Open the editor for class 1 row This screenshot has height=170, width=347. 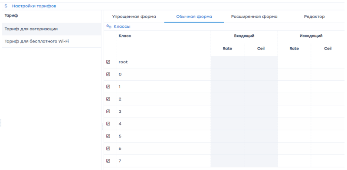108,87
